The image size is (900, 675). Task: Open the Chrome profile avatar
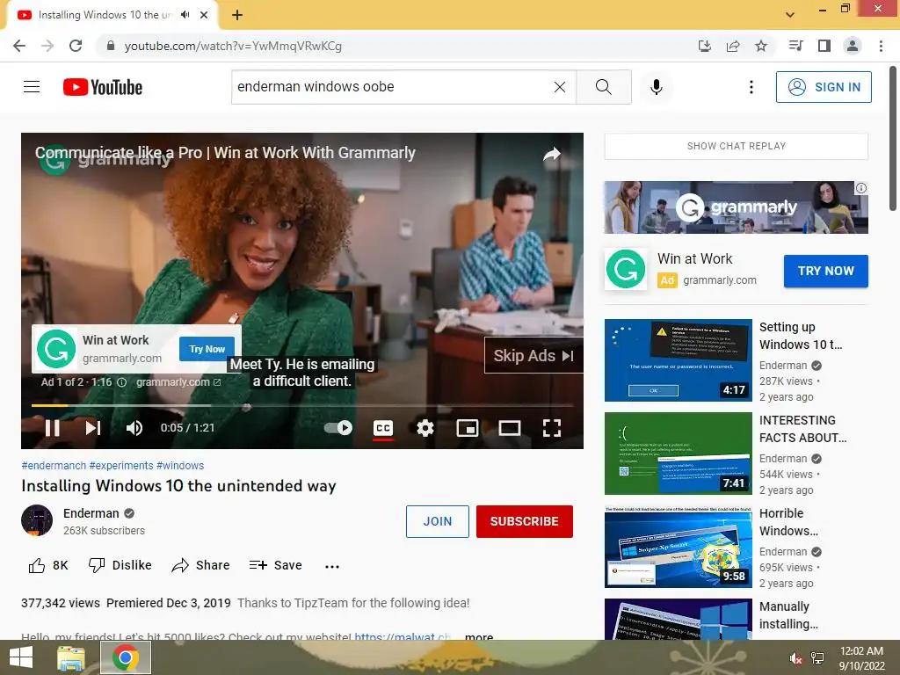point(853,46)
